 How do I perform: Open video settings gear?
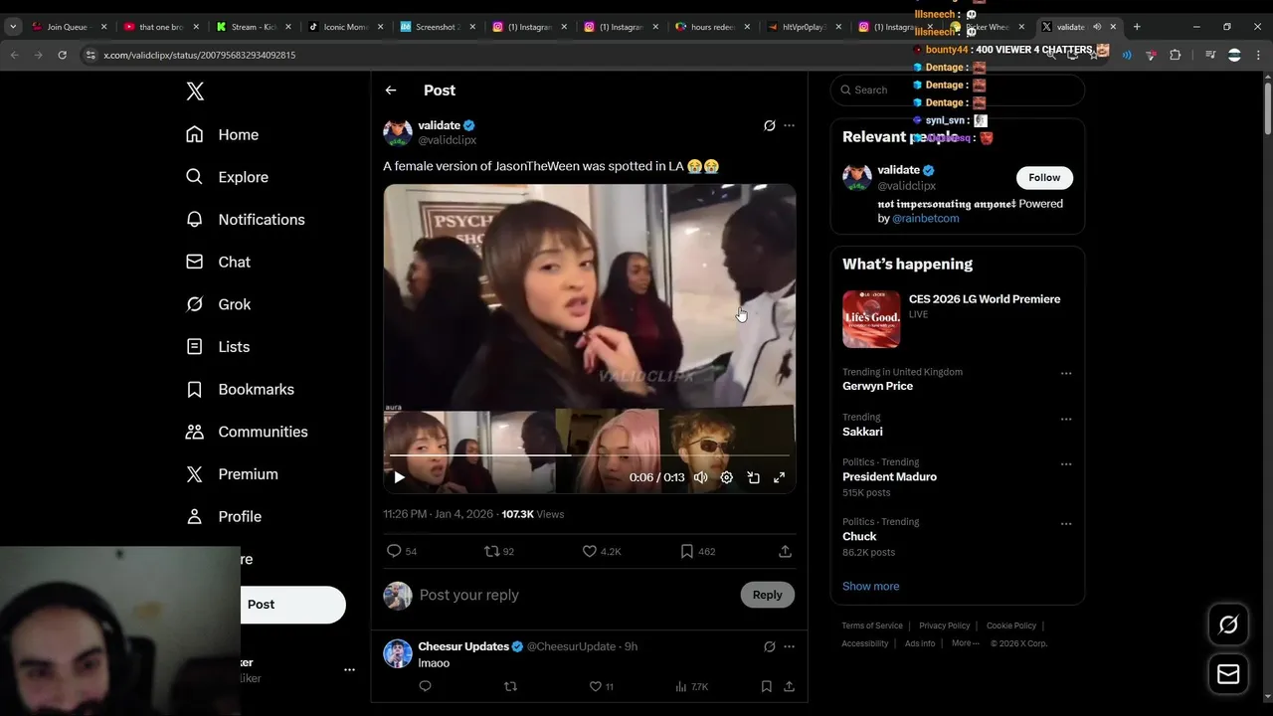click(x=727, y=477)
